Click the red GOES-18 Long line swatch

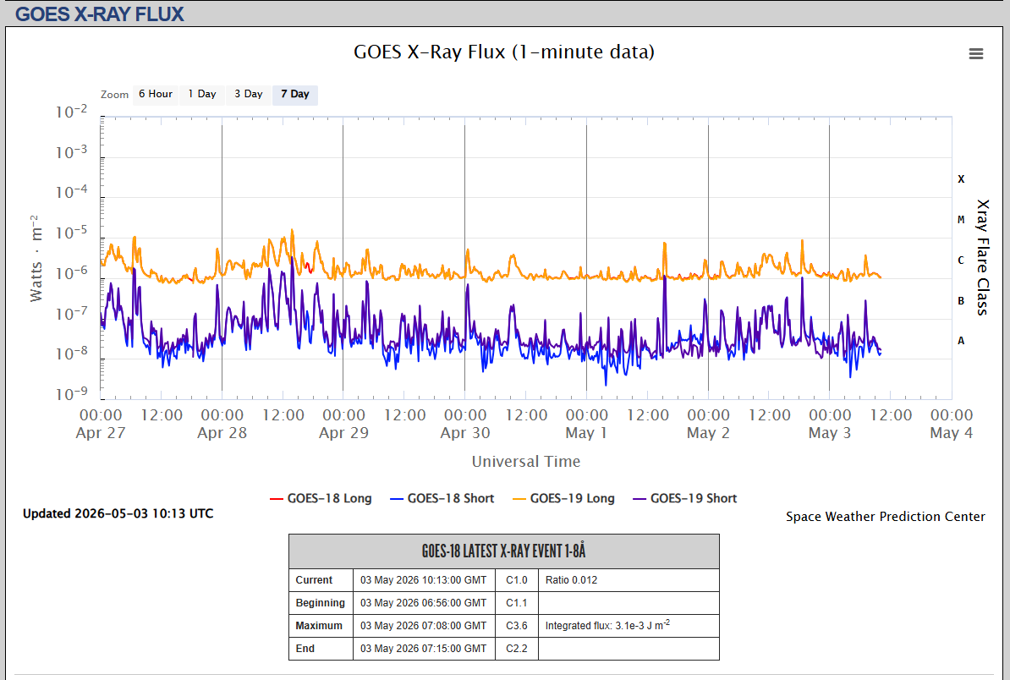[277, 499]
